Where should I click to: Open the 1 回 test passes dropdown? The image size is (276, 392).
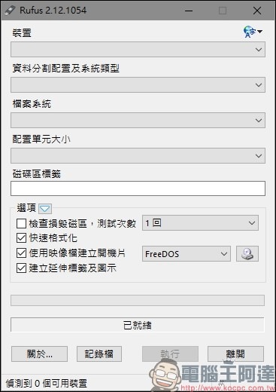pos(200,223)
